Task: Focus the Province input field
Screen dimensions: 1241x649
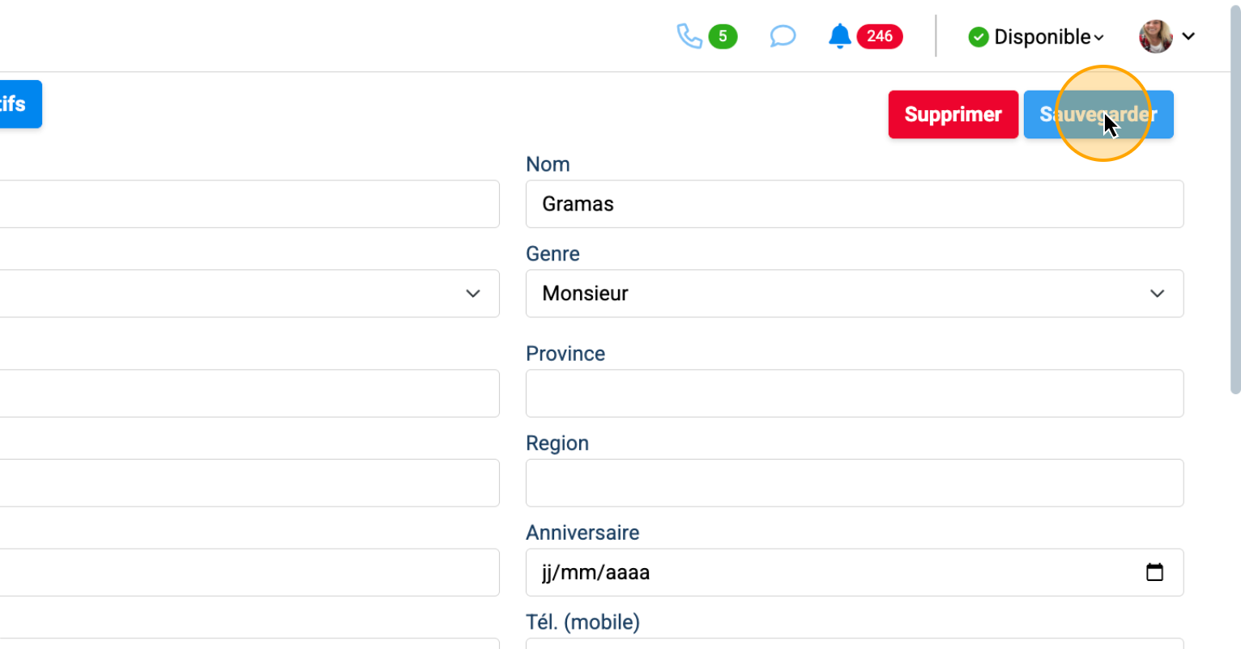Action: pyautogui.click(x=854, y=393)
